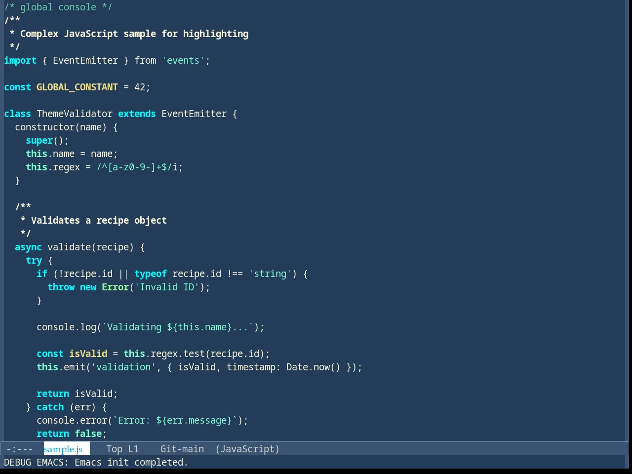Click the 'false' literal on last line
This screenshot has width=632, height=474.
[88, 434]
